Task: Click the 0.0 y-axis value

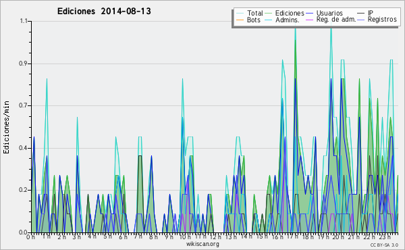Action: point(24,232)
